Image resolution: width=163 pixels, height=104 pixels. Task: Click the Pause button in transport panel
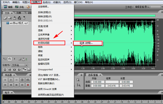click(x=17, y=80)
